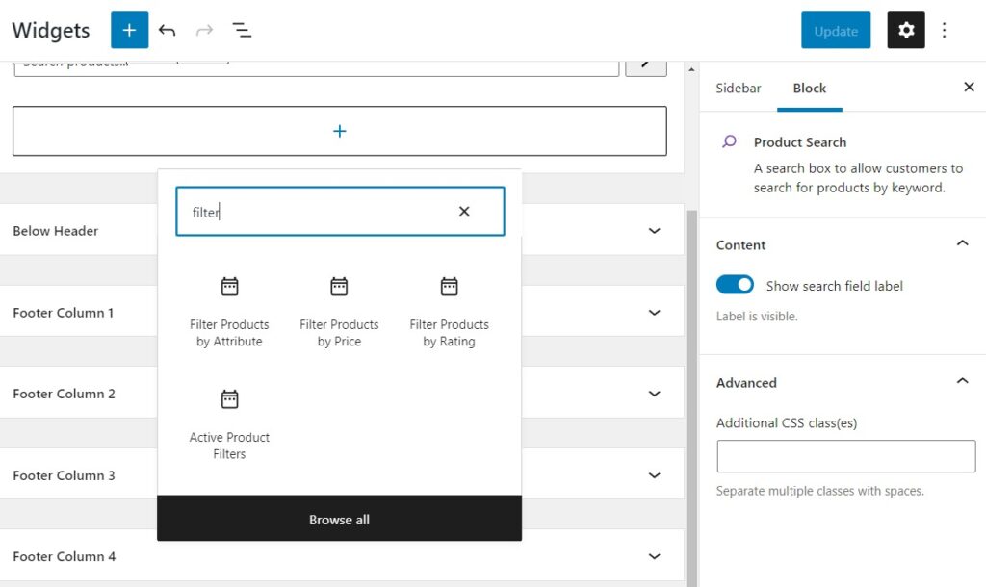Viewport: 986px width, 587px height.
Task: Collapse the Advanced section
Action: point(962,381)
